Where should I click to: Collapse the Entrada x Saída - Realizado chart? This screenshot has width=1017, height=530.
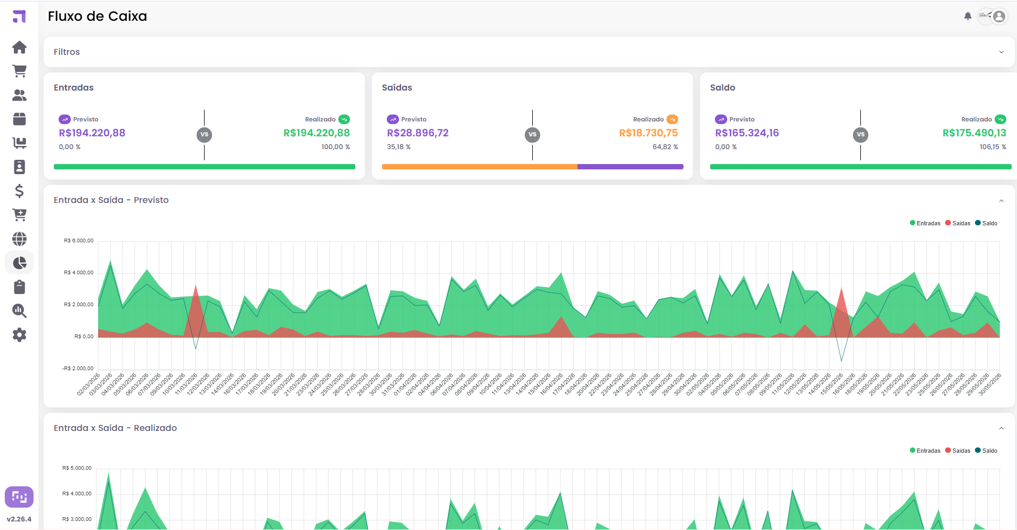pyautogui.click(x=1001, y=428)
